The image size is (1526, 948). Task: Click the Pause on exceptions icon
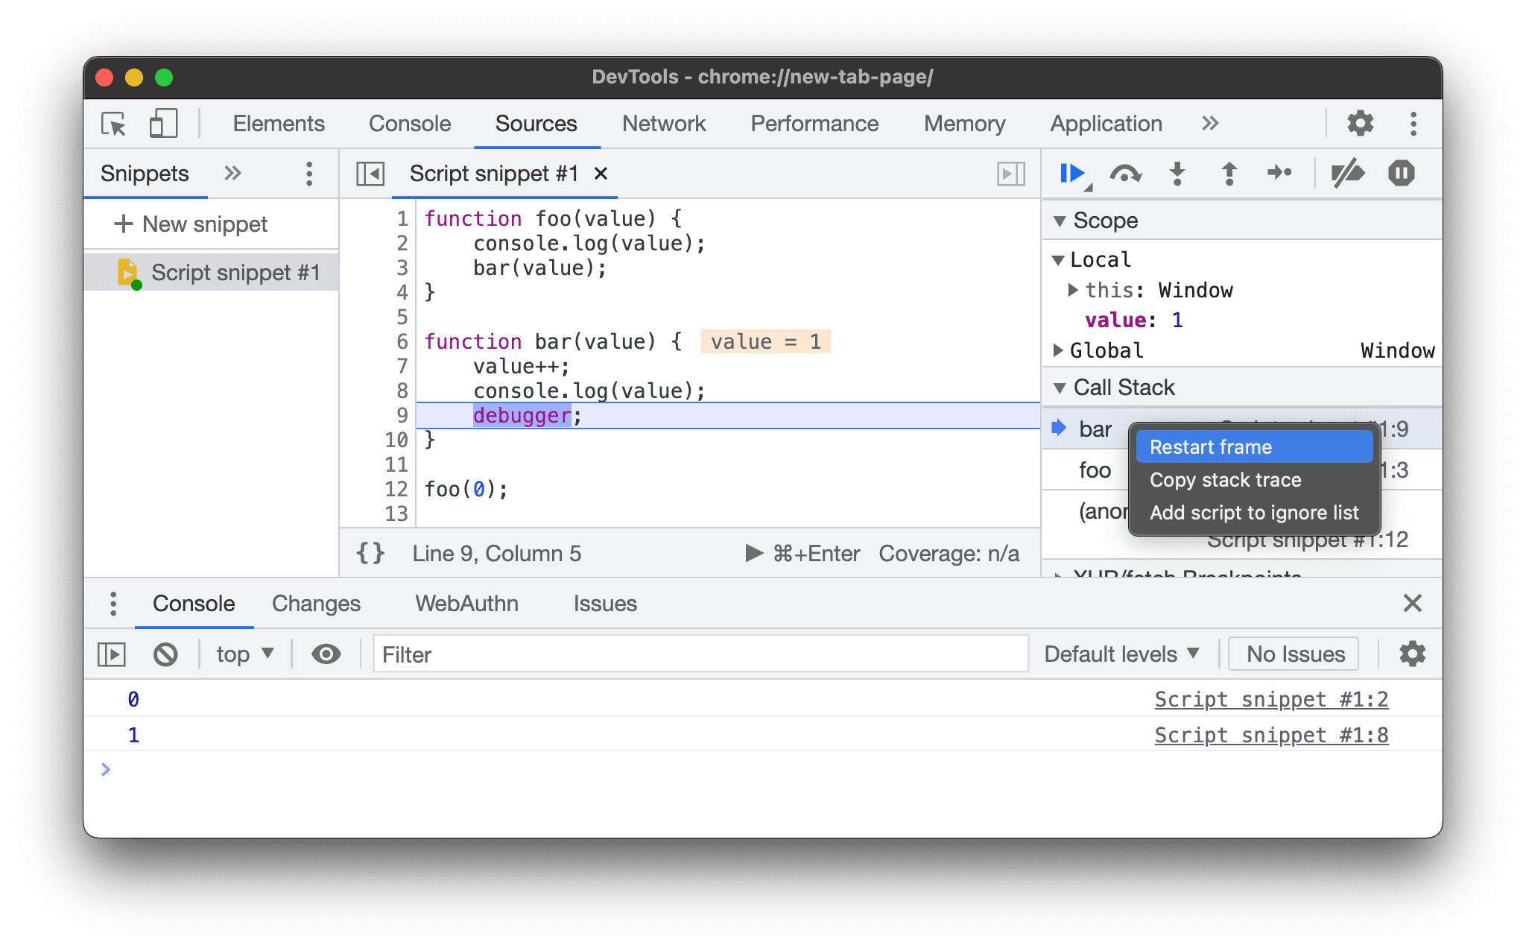(x=1402, y=173)
